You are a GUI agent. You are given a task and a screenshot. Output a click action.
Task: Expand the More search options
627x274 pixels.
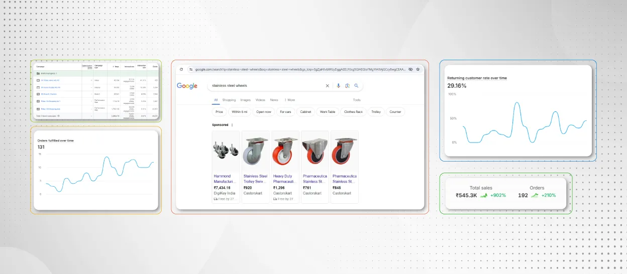pyautogui.click(x=289, y=100)
